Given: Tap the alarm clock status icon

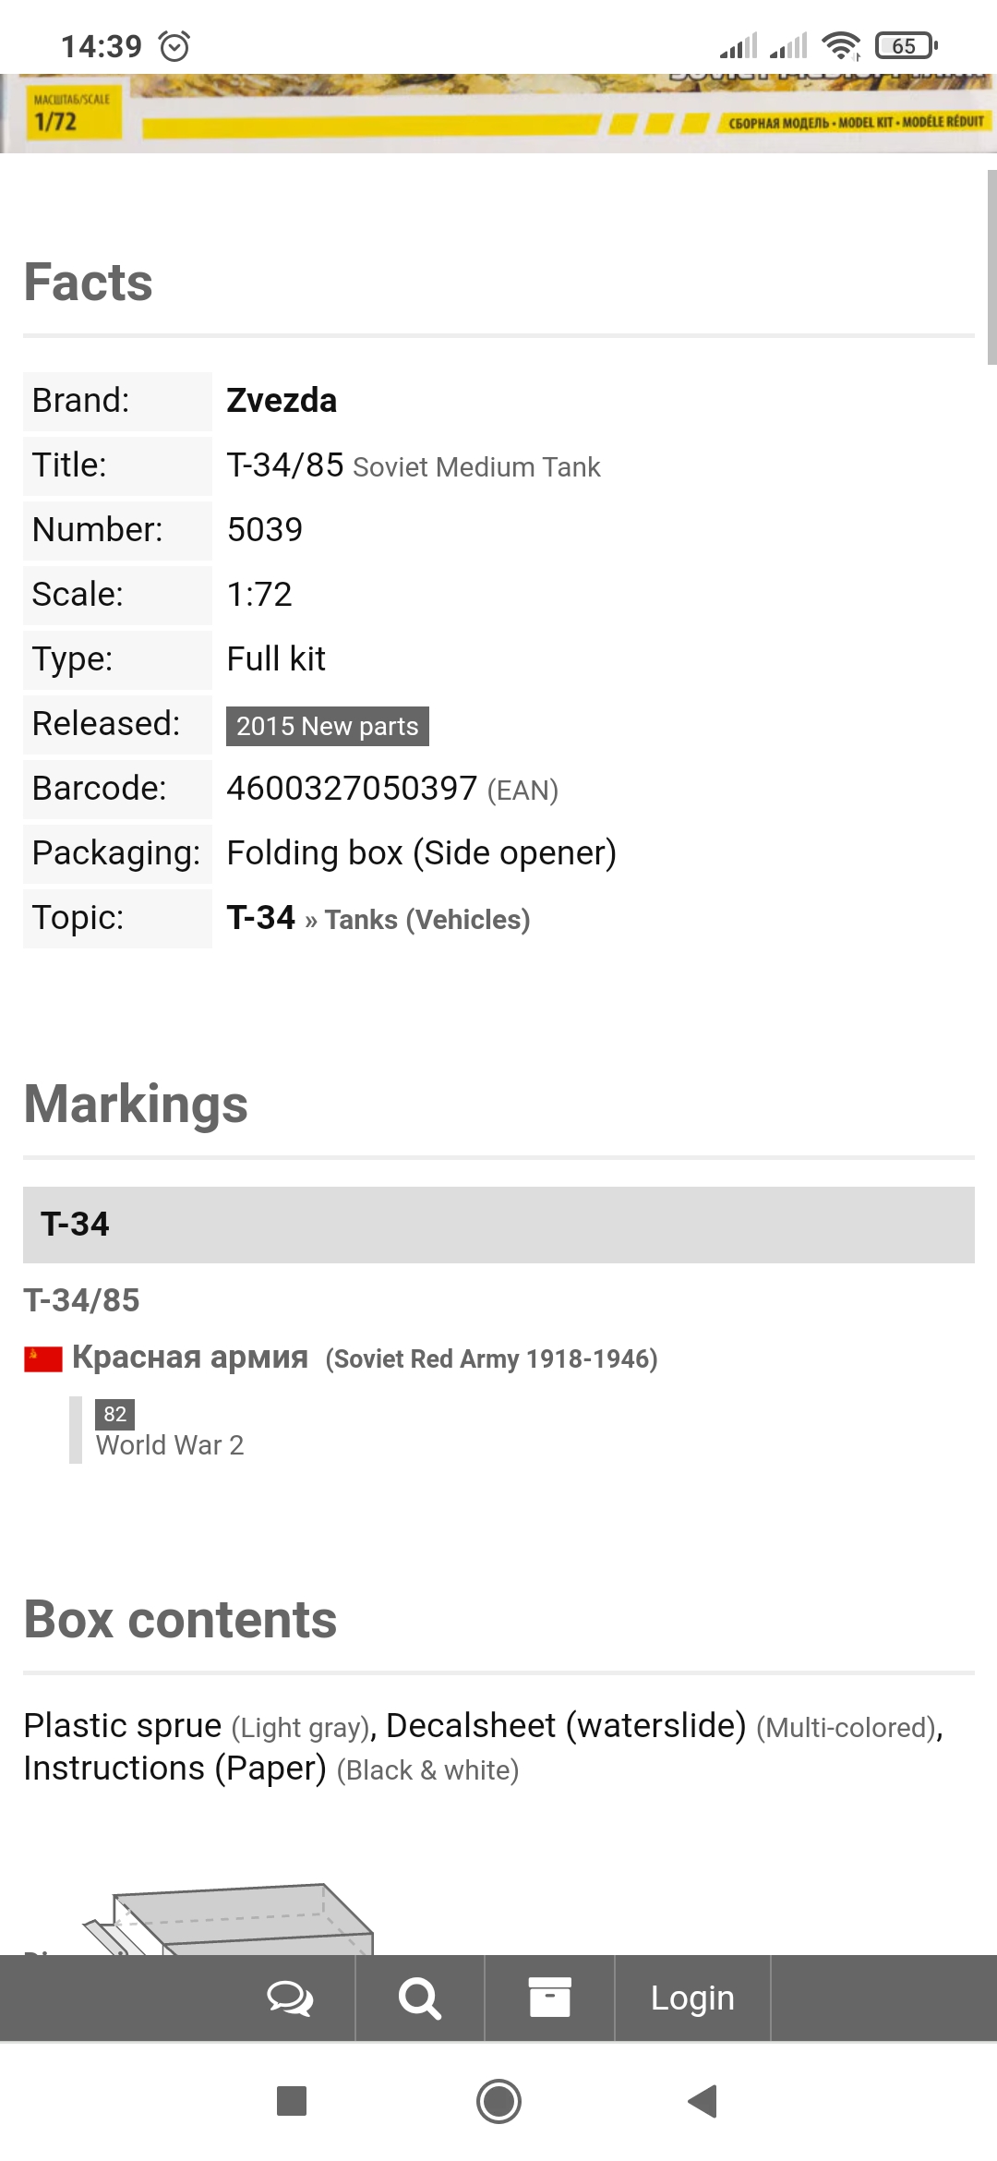Looking at the screenshot, I should pos(174,45).
